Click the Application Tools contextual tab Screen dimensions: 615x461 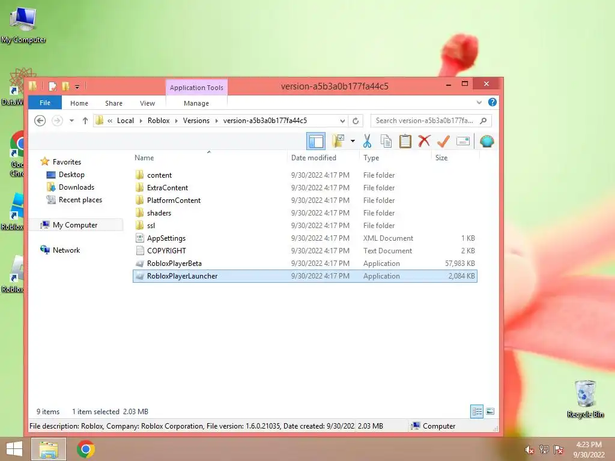point(196,88)
